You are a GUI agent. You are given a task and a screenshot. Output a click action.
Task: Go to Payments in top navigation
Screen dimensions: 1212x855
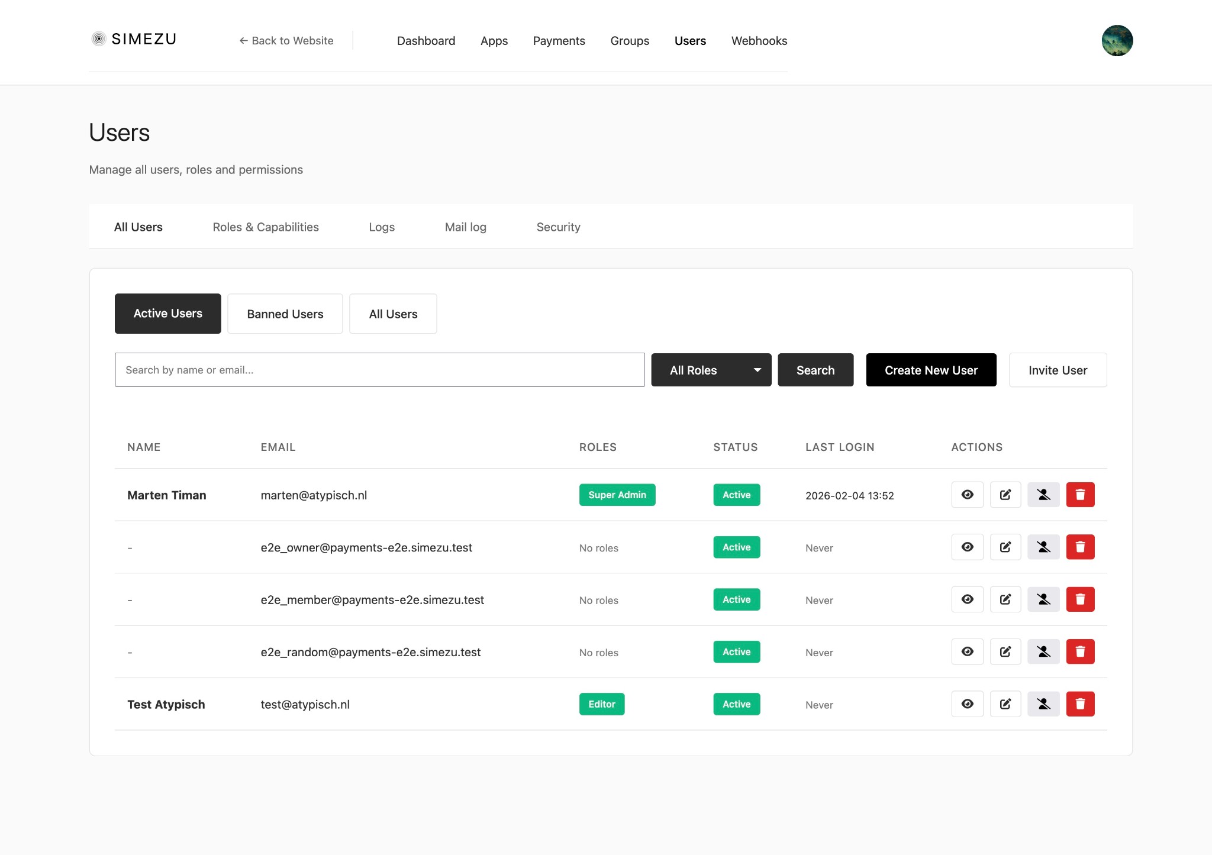[559, 41]
